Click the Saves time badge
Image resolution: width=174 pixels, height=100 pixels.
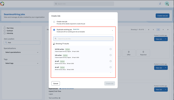point(76,29)
